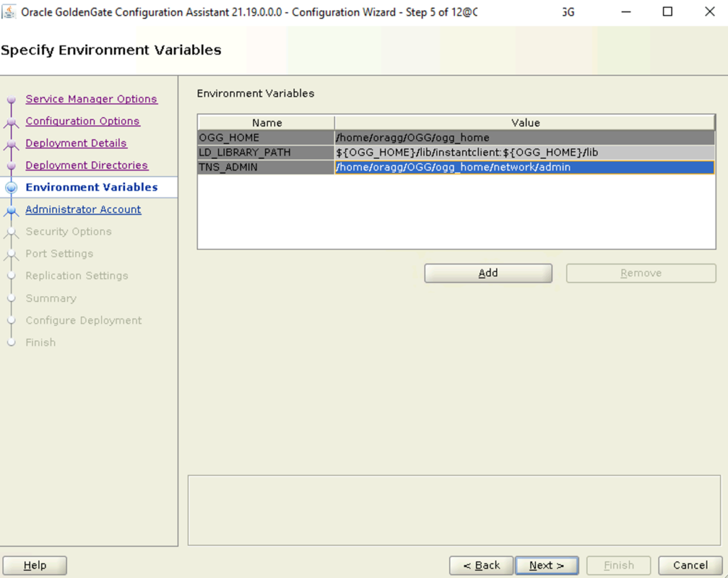This screenshot has width=728, height=578.
Task: Click the Environment Variables current step indicator
Action: click(x=11, y=187)
